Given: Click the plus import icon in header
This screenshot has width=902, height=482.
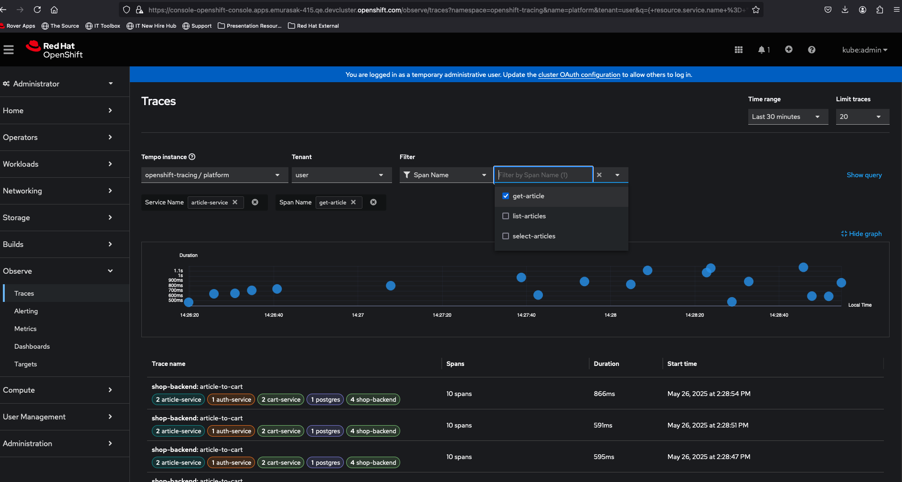Looking at the screenshot, I should point(788,50).
